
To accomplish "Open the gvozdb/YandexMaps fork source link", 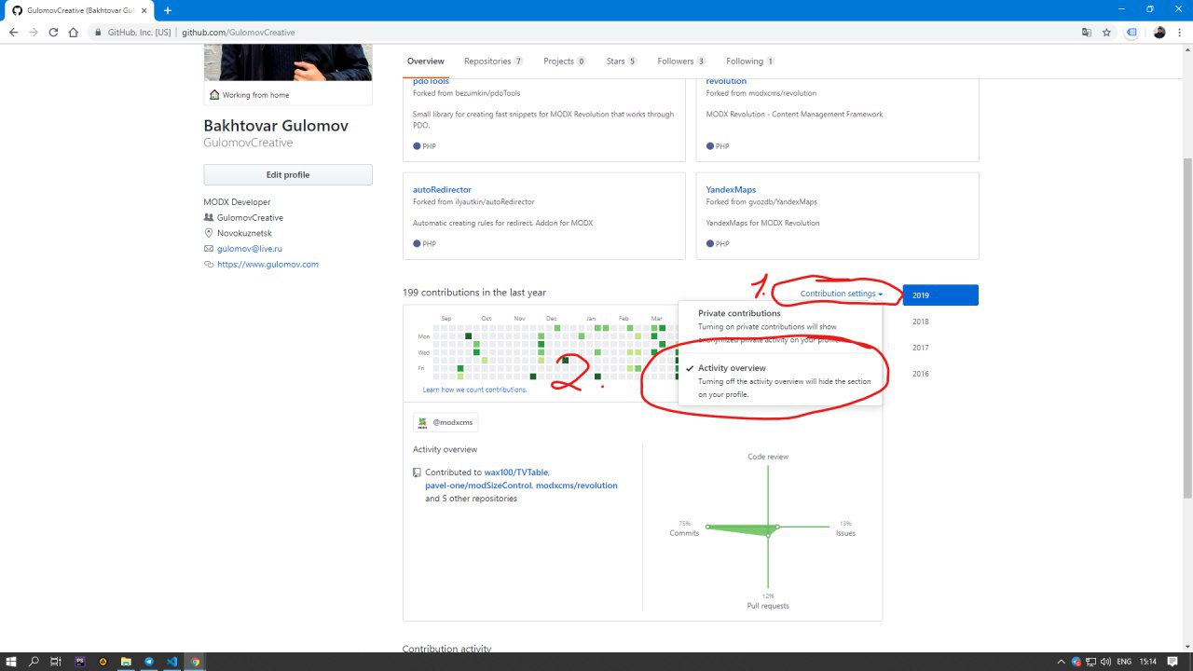I will point(783,202).
